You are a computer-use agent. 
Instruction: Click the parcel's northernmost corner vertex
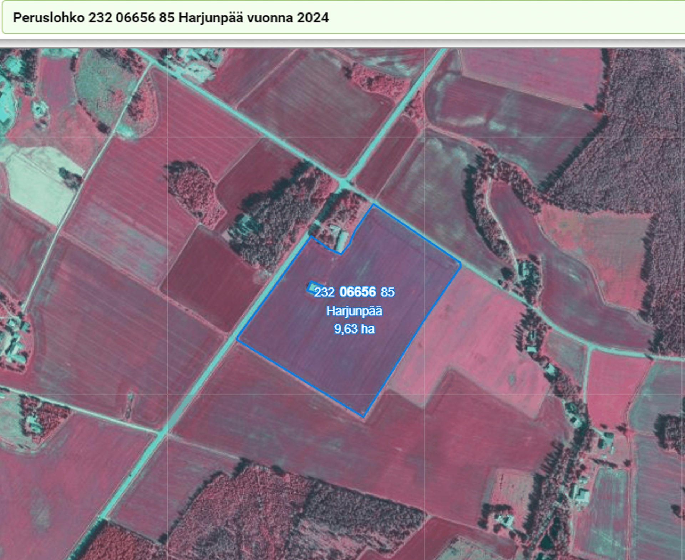(x=374, y=205)
